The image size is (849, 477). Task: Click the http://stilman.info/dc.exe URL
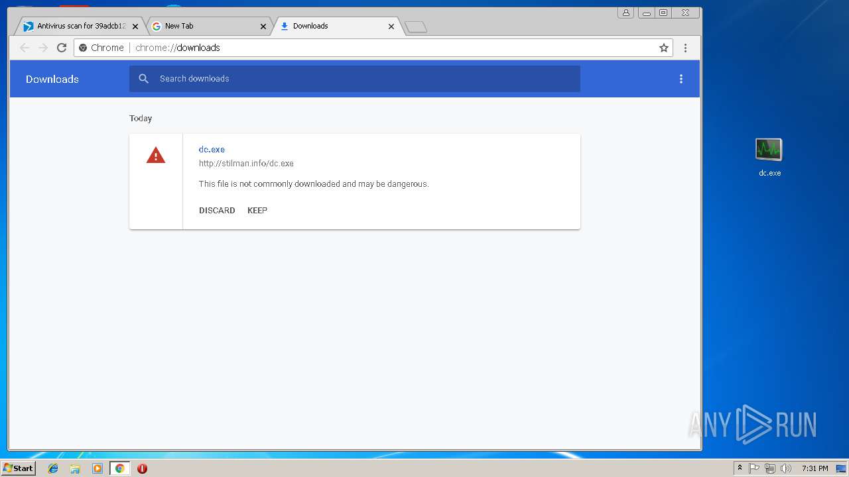point(246,163)
